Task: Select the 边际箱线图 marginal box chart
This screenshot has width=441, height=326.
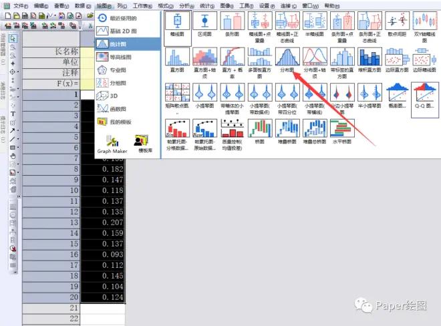Action: [425, 60]
